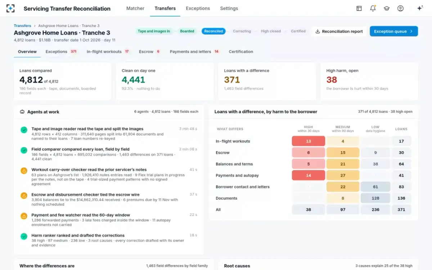
Task: Click the Servicing Transfer Reconciliation app logo
Action: click(10, 8)
